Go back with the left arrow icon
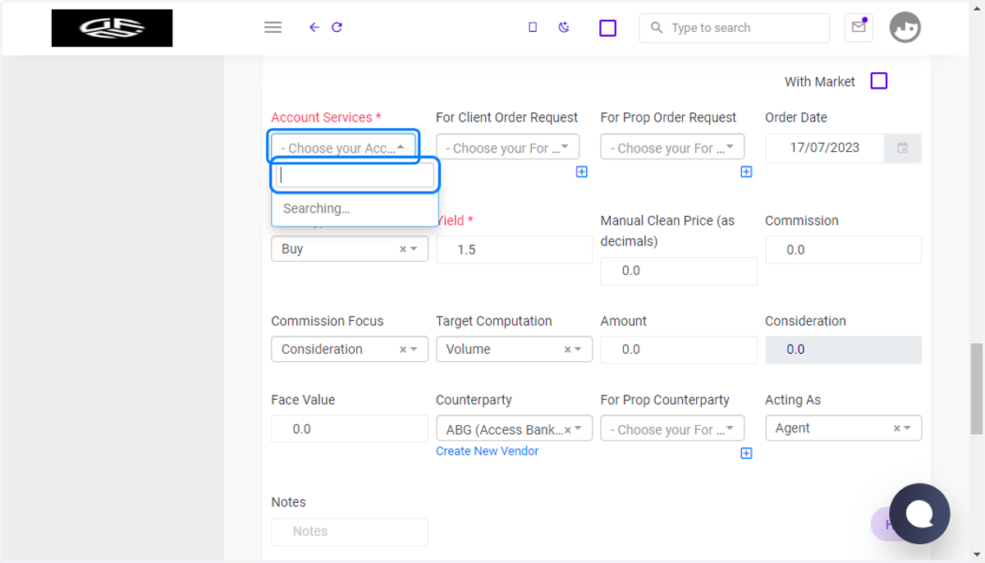 click(x=314, y=27)
